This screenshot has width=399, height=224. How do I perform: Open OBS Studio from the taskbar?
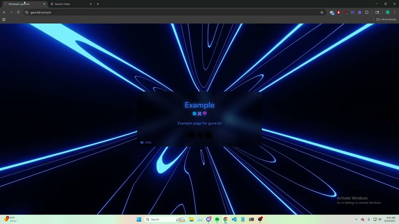pyautogui.click(x=260, y=219)
